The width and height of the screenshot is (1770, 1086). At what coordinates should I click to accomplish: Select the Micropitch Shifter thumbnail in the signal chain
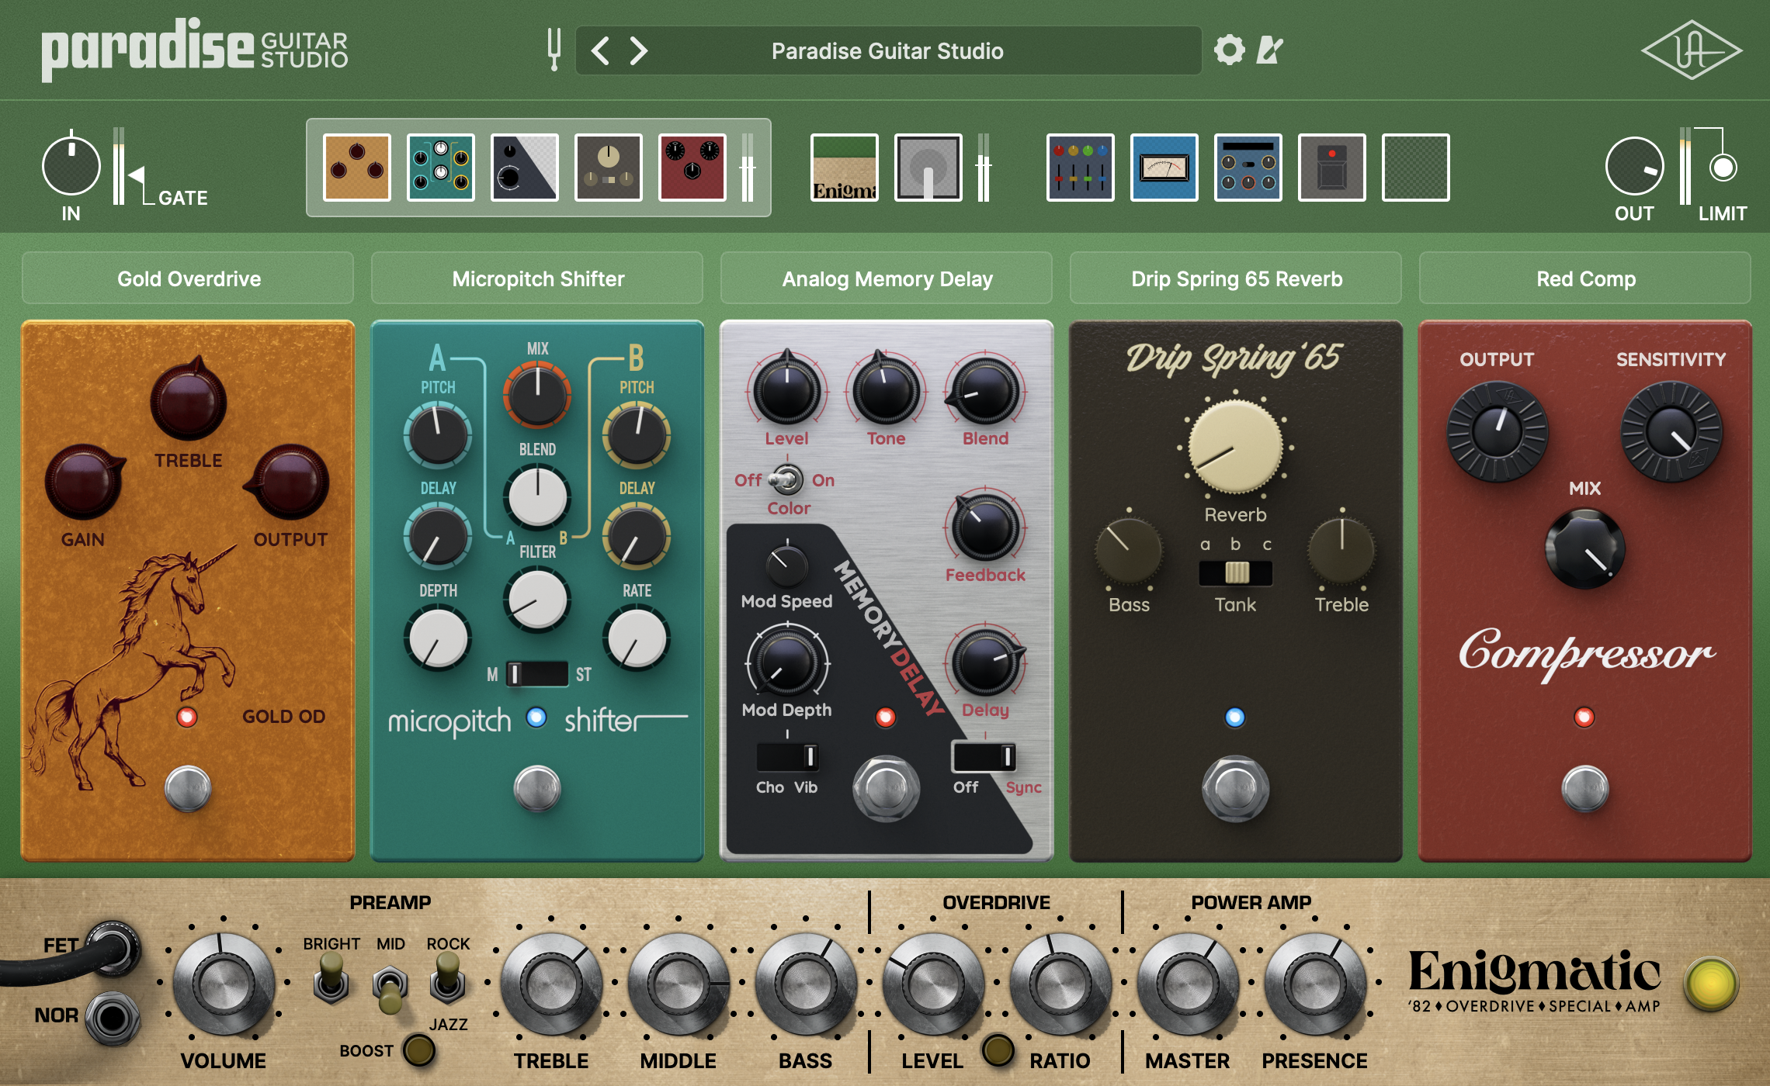click(441, 168)
